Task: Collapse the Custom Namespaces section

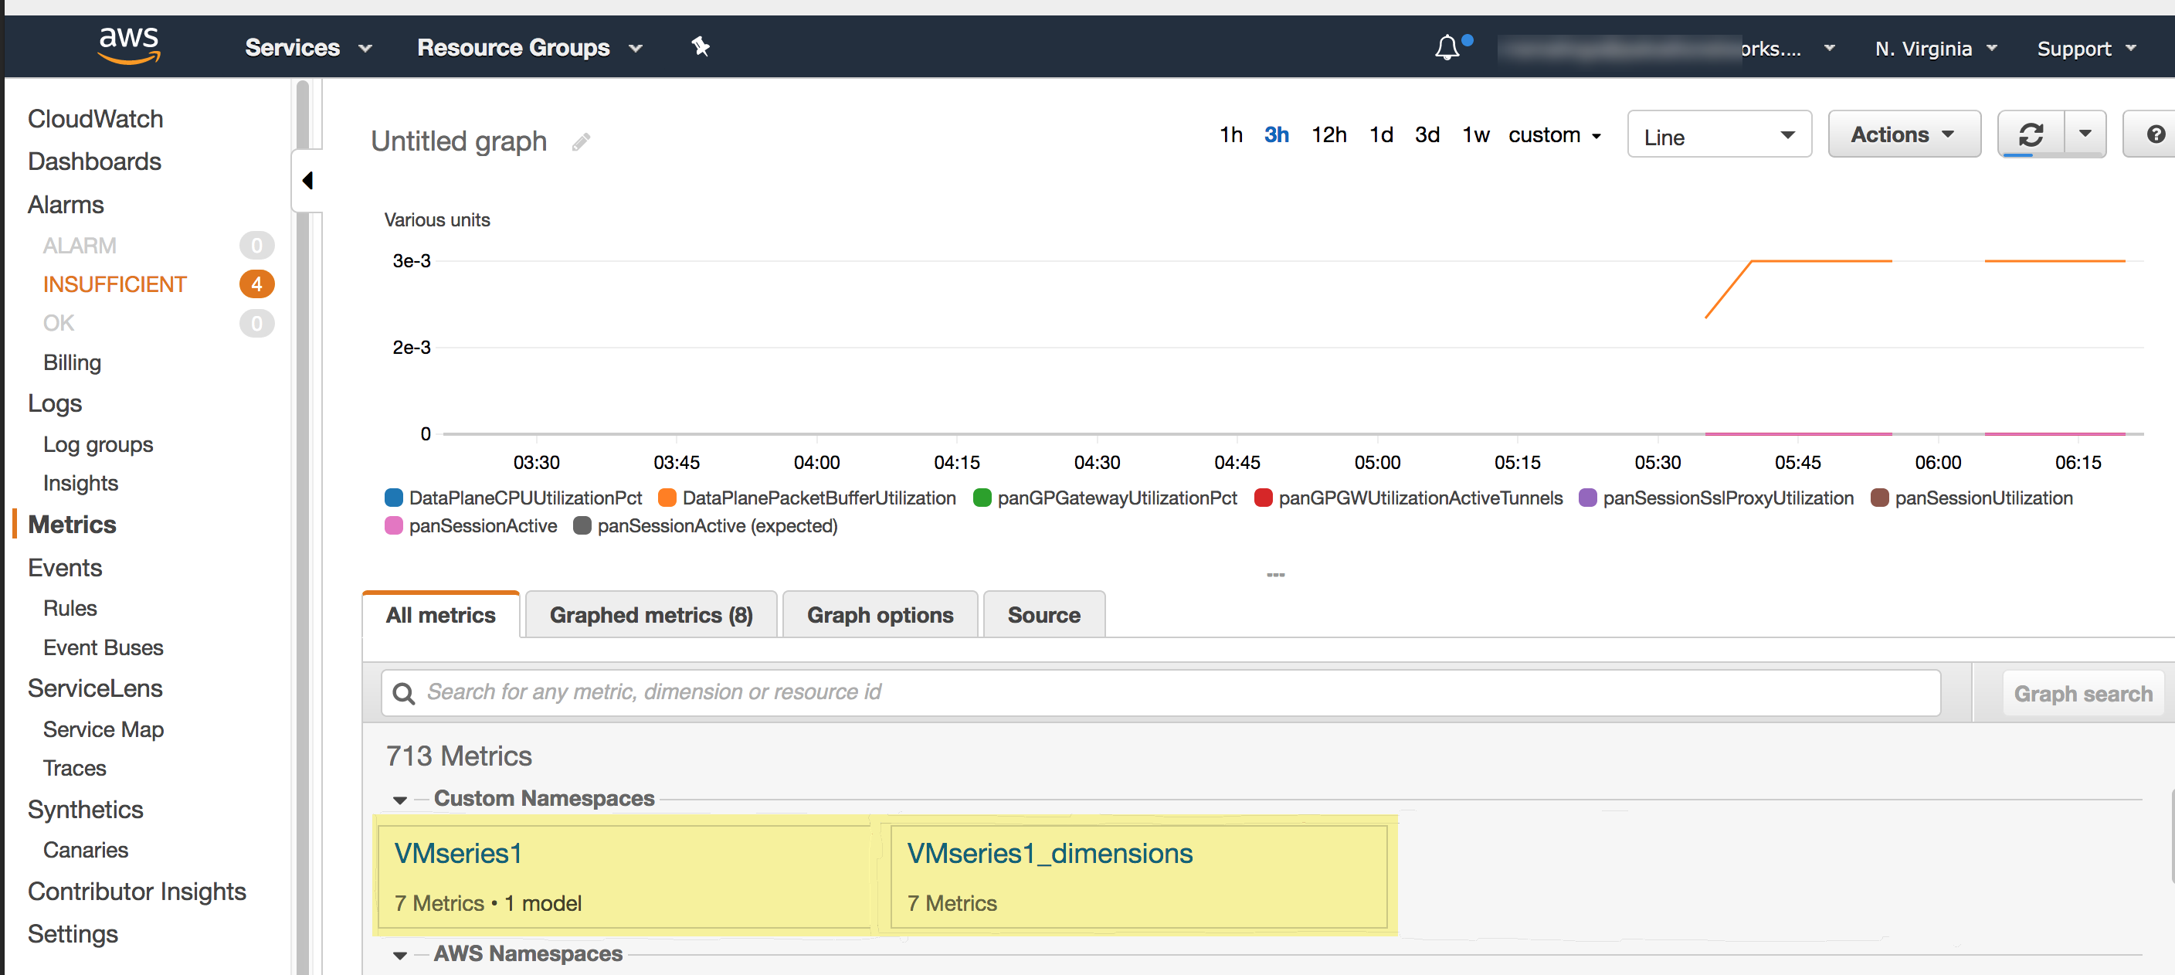Action: pyautogui.click(x=400, y=800)
